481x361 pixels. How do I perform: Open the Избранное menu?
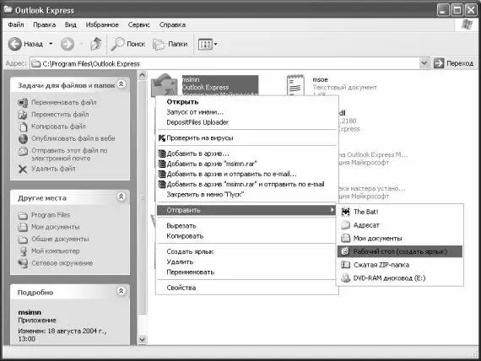pyautogui.click(x=102, y=24)
